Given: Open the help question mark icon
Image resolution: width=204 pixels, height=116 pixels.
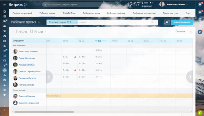Looking at the screenshot, I should tap(200, 4).
